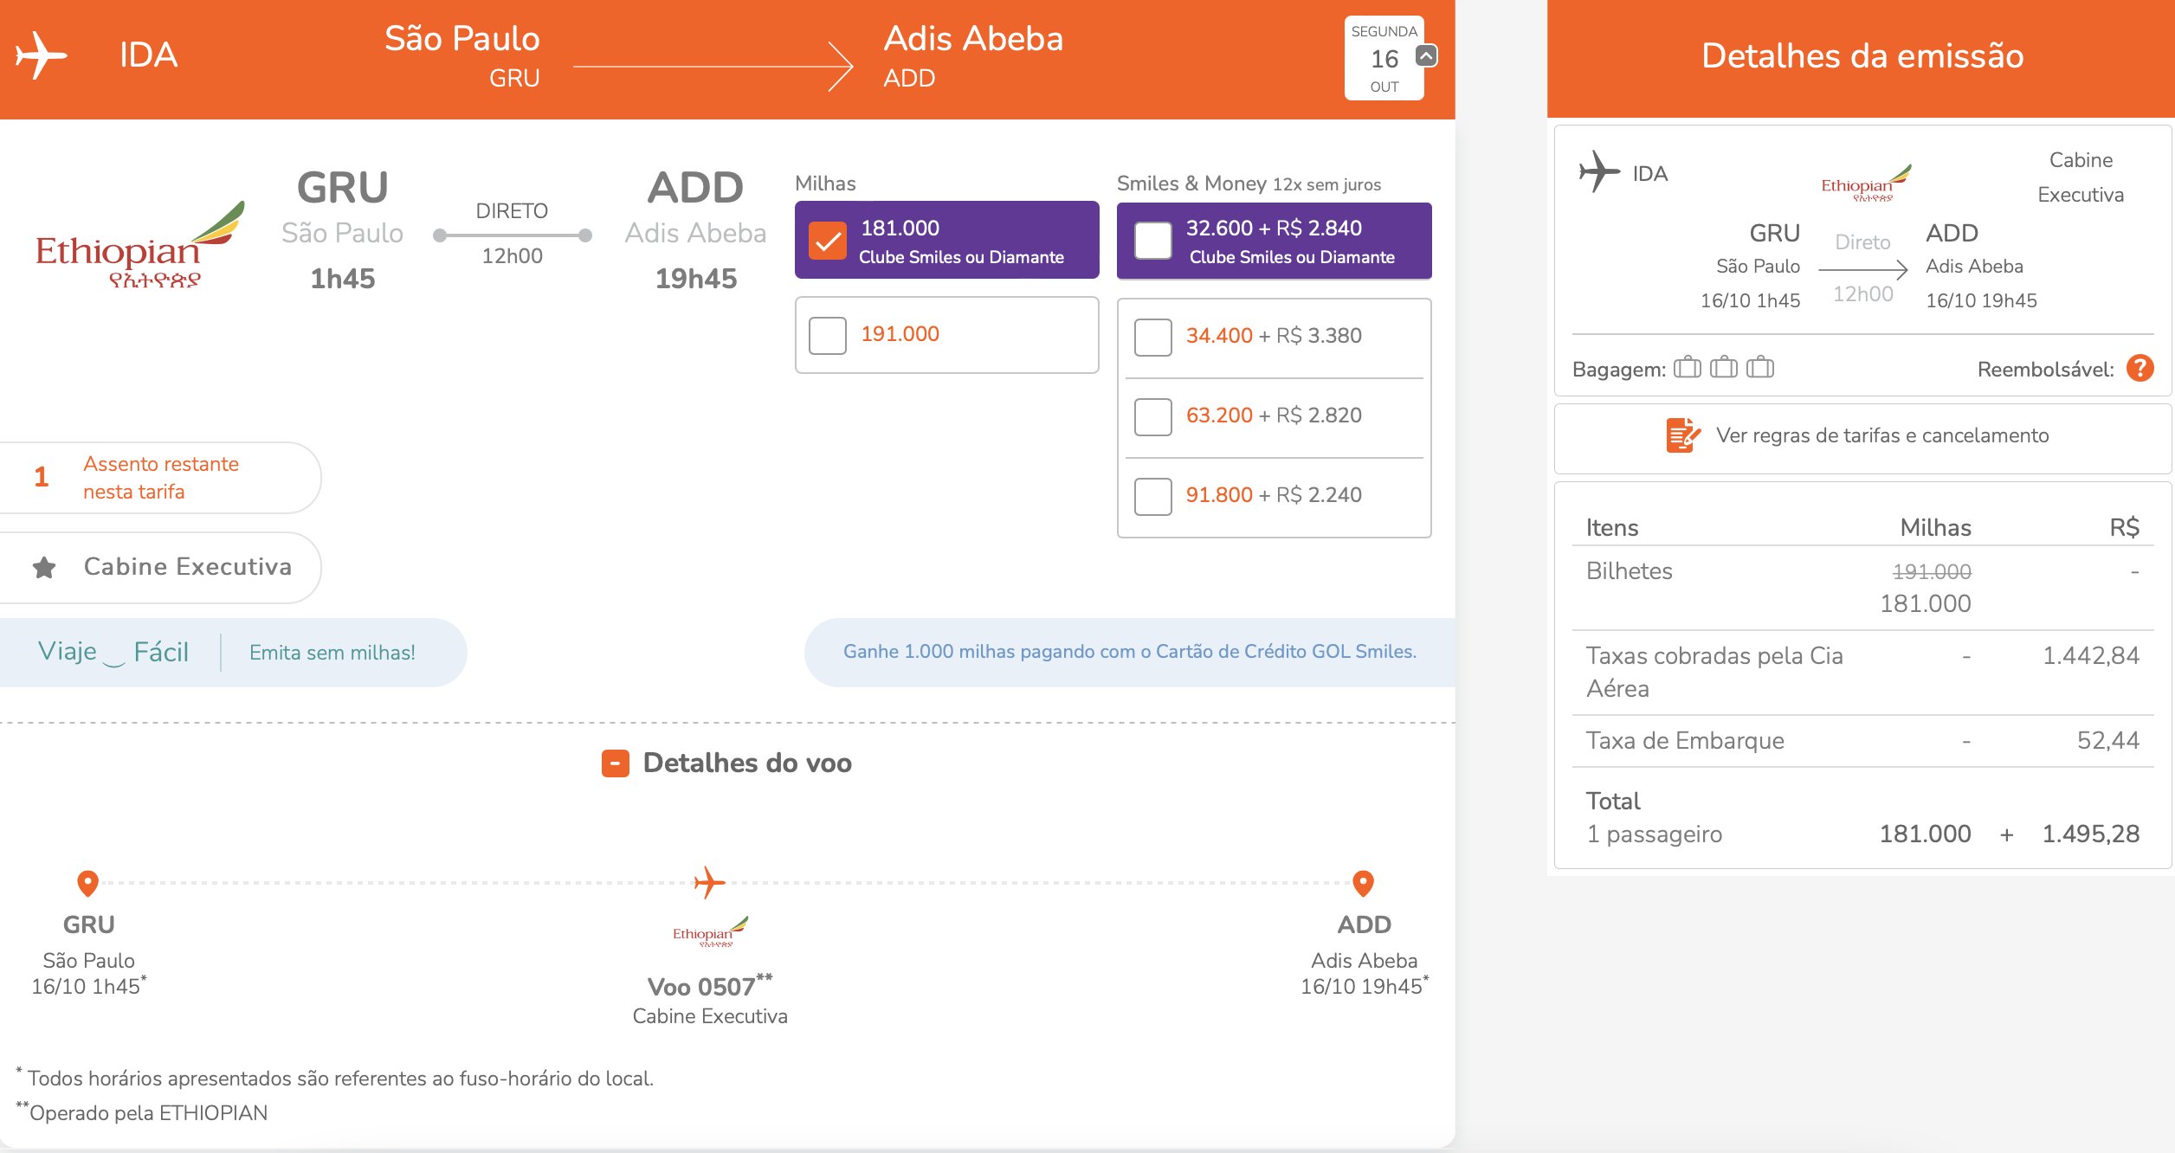Image resolution: width=2175 pixels, height=1153 pixels.
Task: Click the second baggage suitcase icon
Action: click(x=1724, y=368)
